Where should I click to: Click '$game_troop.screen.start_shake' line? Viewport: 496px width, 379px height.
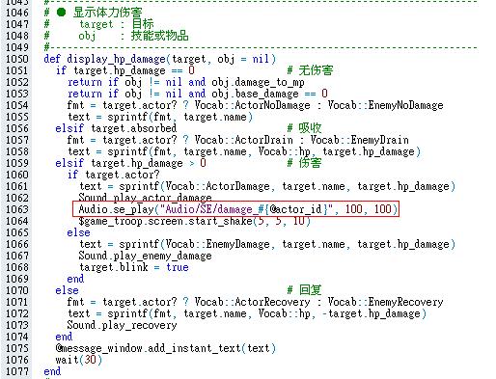tap(194, 221)
